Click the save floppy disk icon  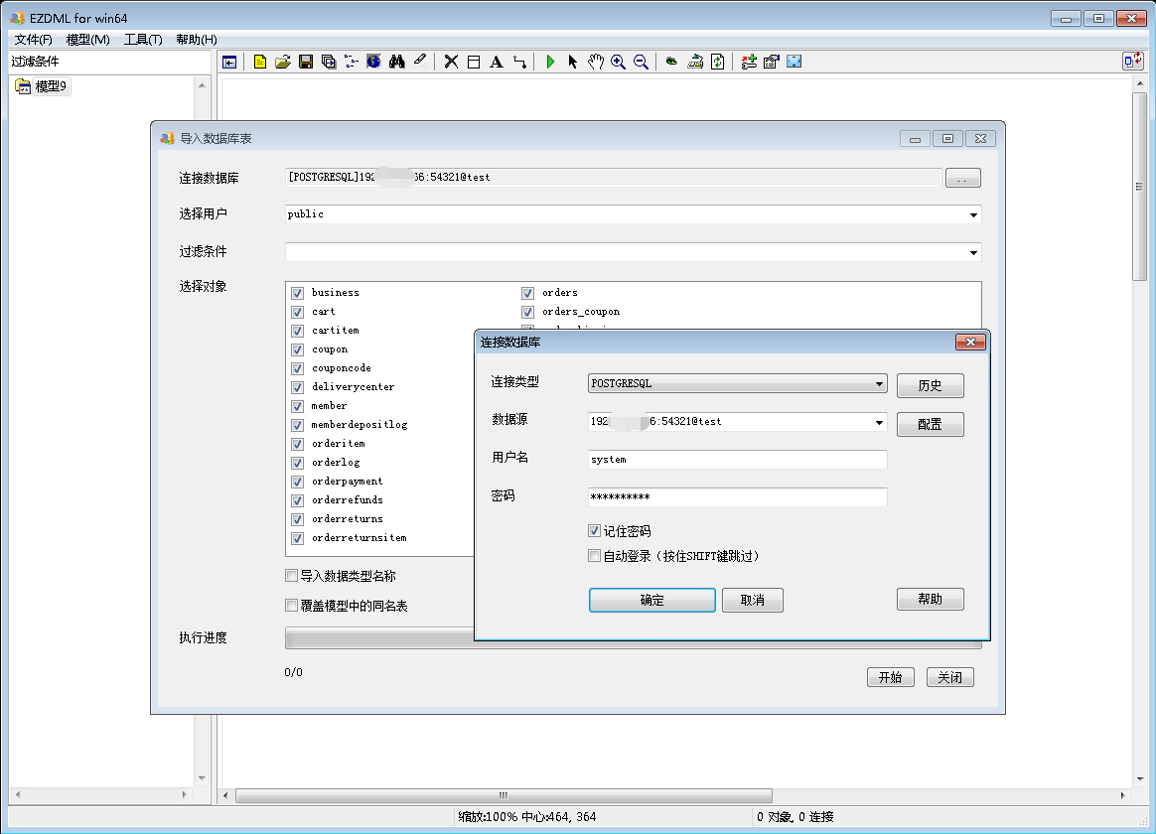306,62
